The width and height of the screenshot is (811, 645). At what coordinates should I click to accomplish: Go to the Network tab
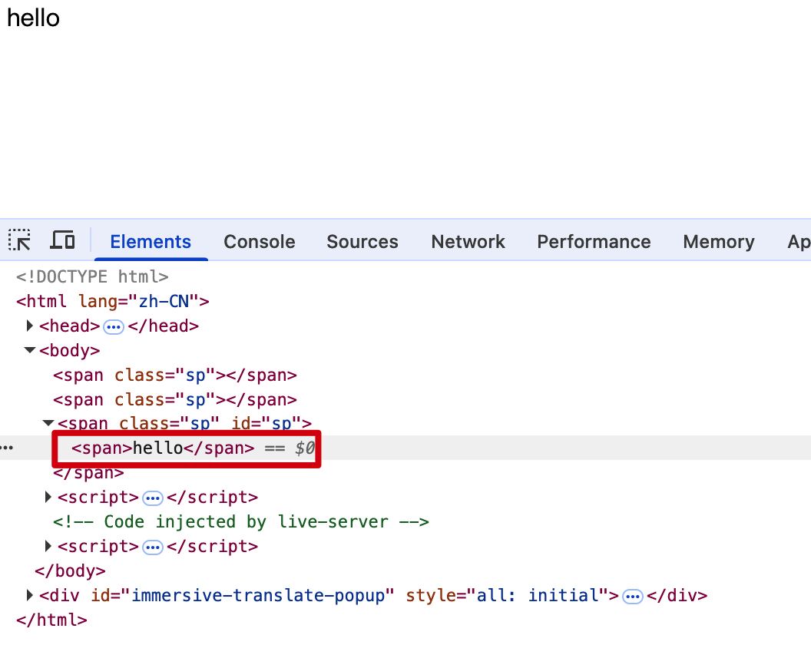[x=468, y=242]
